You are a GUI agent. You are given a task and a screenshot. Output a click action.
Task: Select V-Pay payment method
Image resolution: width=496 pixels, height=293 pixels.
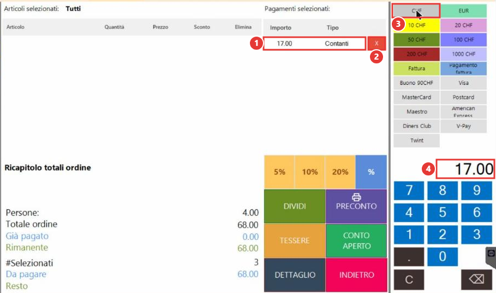coord(463,126)
